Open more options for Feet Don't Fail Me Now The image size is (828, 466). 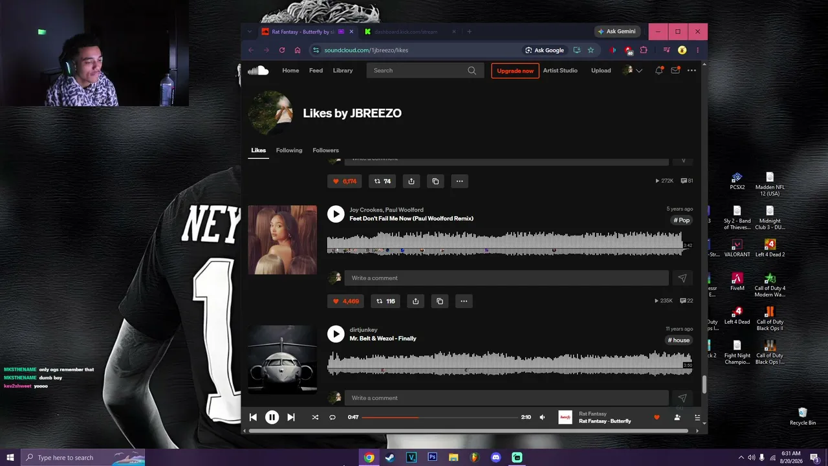(464, 301)
